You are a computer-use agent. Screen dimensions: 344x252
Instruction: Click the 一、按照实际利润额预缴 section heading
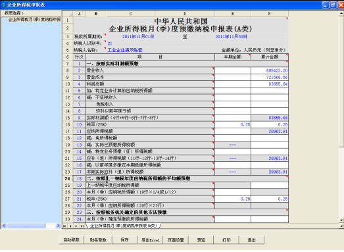pyautogui.click(x=112, y=64)
